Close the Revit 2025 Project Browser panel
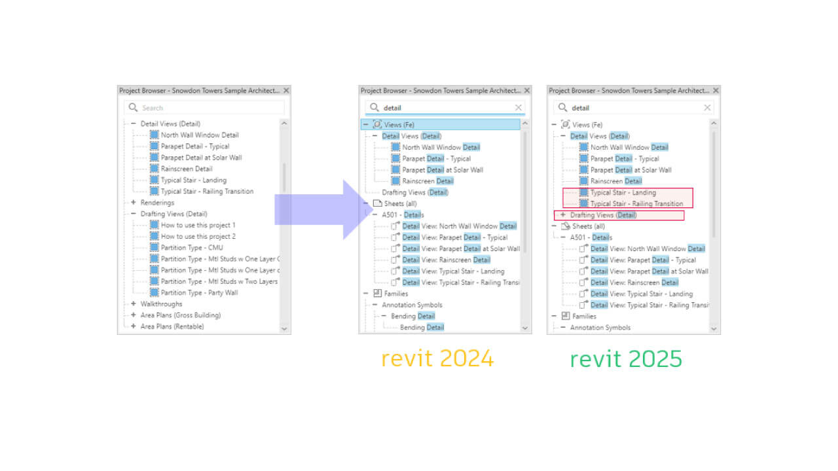 pyautogui.click(x=716, y=90)
